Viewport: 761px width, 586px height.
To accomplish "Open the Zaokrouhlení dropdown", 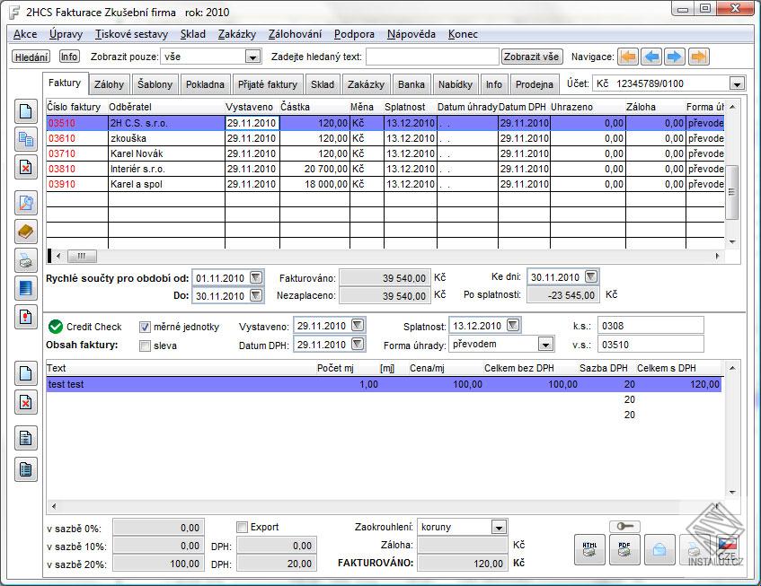I will [x=499, y=528].
